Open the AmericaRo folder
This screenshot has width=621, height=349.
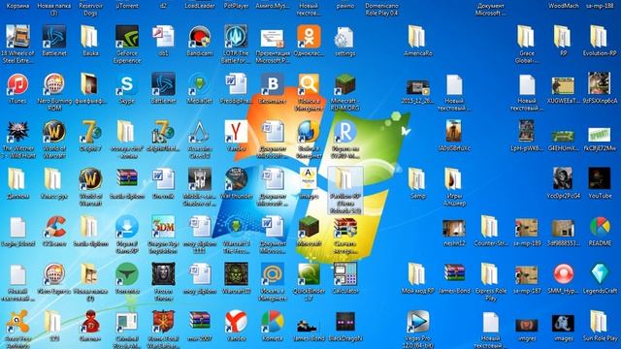pos(417,38)
